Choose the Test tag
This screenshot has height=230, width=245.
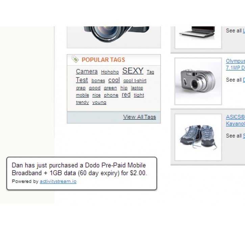point(82,80)
